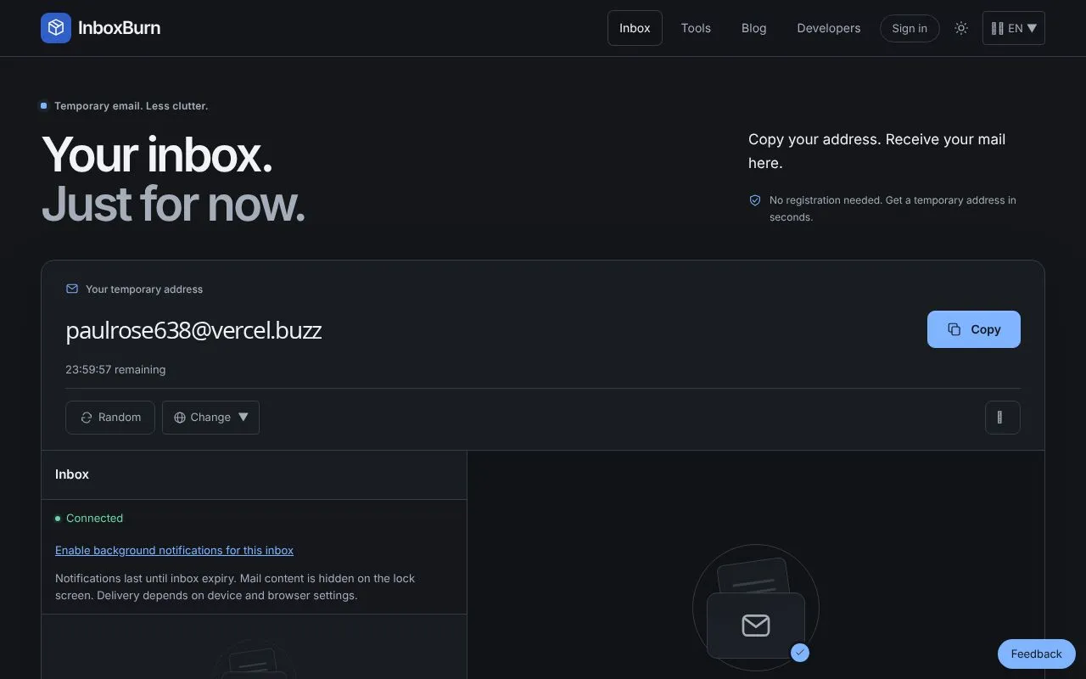Screen dimensions: 1086x679
Task: Click the InboxBurn cube logo icon
Action: point(56,28)
